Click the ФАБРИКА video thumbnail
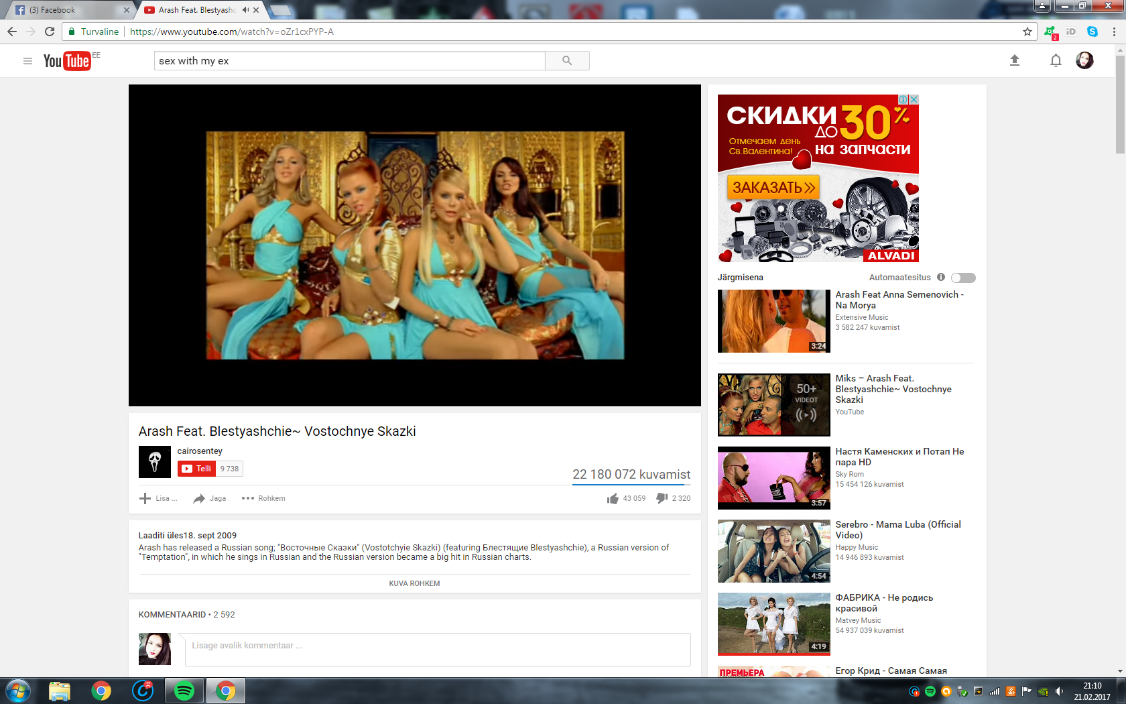 (x=773, y=624)
